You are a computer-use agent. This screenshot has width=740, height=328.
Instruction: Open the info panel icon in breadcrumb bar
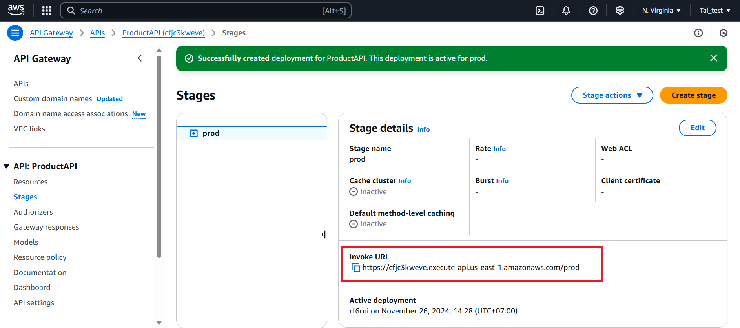[x=698, y=33]
